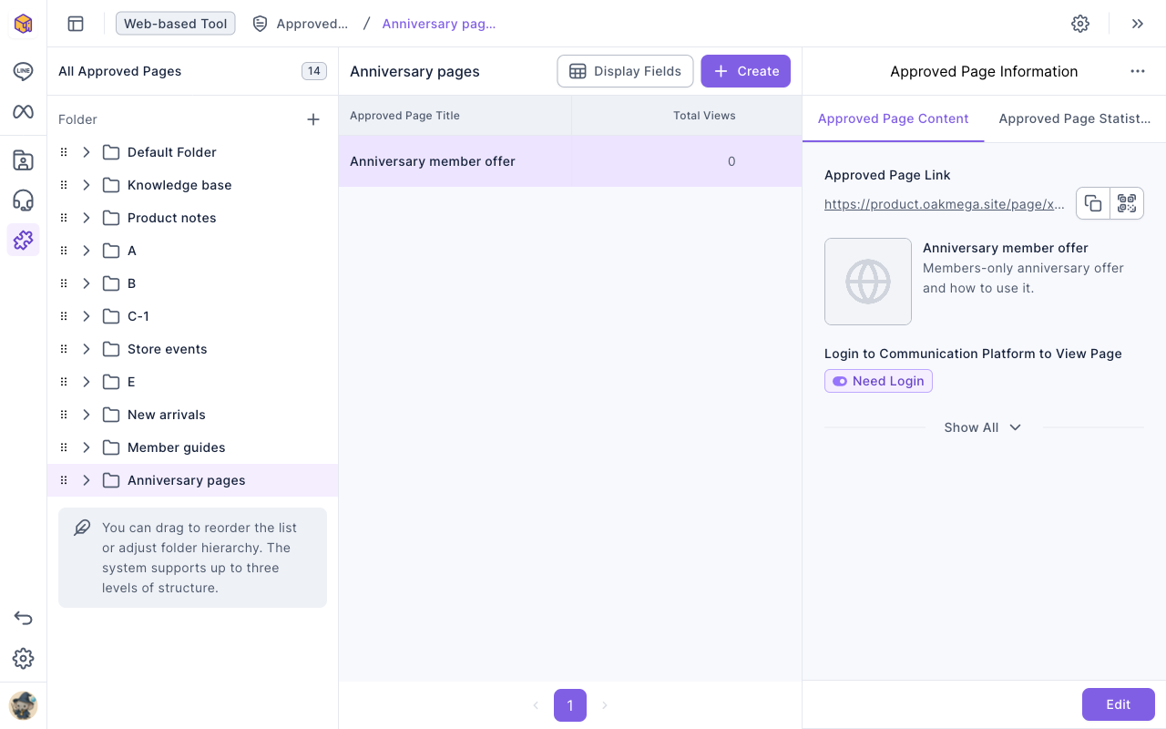Image resolution: width=1166 pixels, height=729 pixels.
Task: Expand the Anniversary pages folder chevron
Action: 87,480
